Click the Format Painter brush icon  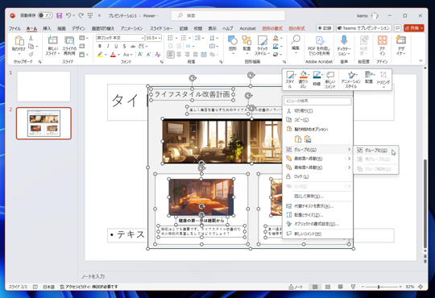(x=31, y=55)
